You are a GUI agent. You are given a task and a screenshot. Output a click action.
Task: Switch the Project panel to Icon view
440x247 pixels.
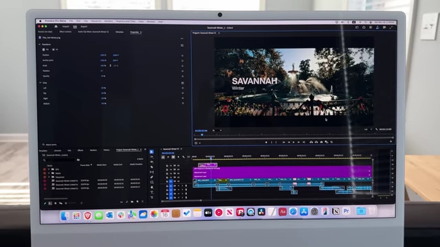[x=55, y=203]
